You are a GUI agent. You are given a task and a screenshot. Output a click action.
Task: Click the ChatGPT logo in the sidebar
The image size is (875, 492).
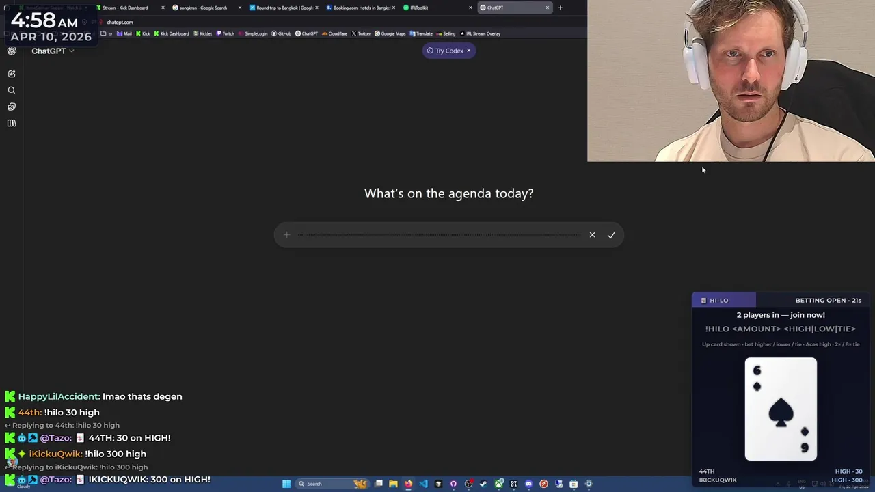[x=12, y=51]
